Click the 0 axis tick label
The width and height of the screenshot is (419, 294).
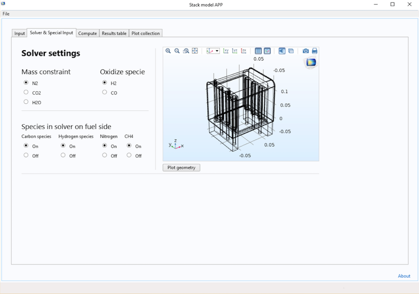point(281,119)
